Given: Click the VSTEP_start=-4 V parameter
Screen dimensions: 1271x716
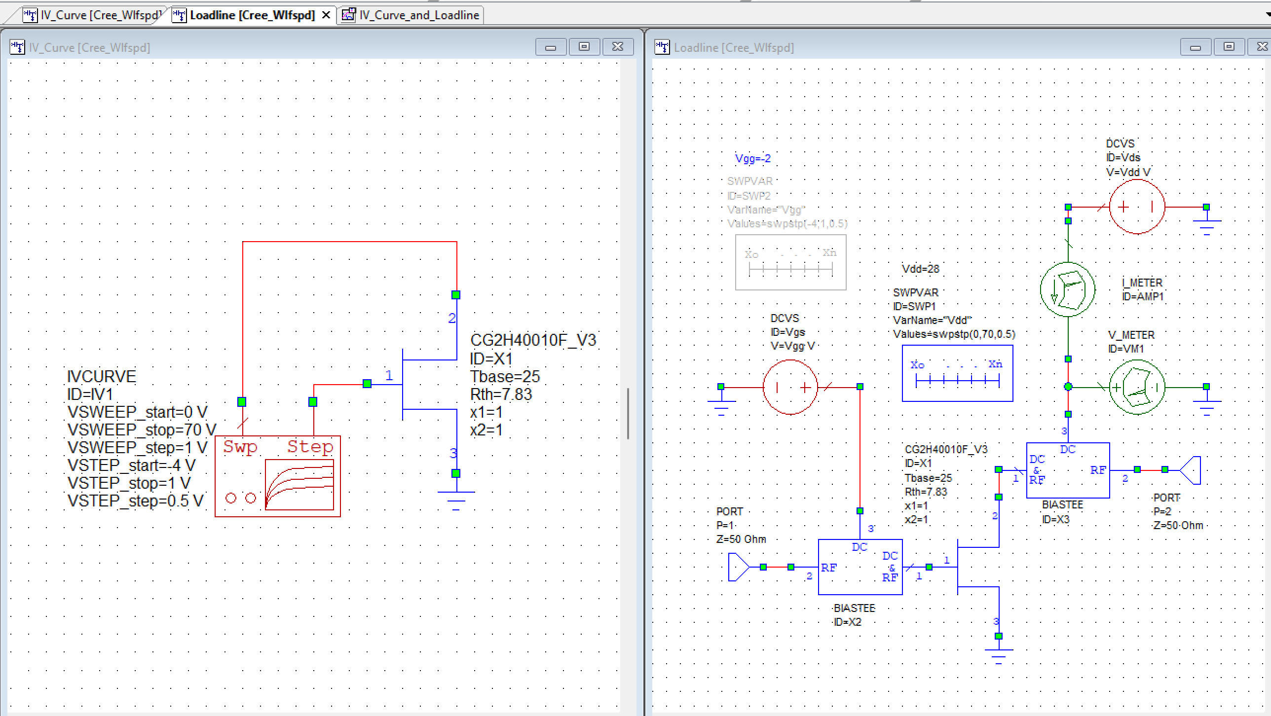Looking at the screenshot, I should click(x=131, y=465).
